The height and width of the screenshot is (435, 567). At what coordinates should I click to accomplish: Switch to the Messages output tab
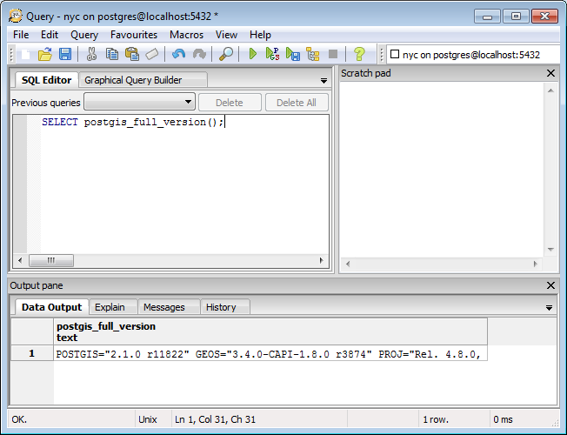coord(163,307)
